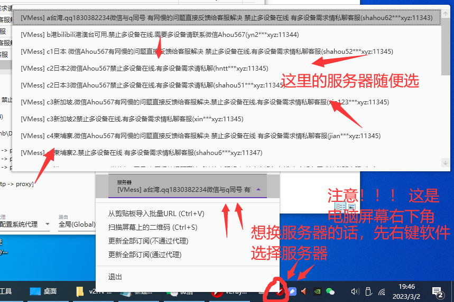Expand the 服务器 server dropdown
454x302 pixels.
click(x=258, y=189)
